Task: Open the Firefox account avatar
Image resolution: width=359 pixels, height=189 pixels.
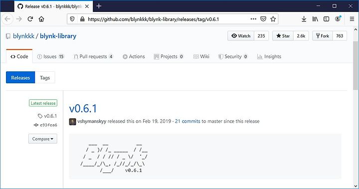Action: [338, 19]
